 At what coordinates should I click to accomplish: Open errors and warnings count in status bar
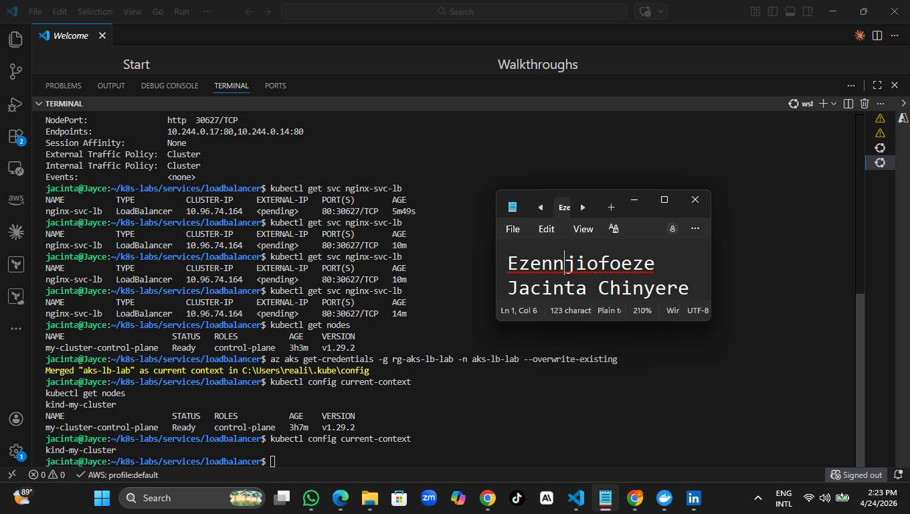coord(47,475)
